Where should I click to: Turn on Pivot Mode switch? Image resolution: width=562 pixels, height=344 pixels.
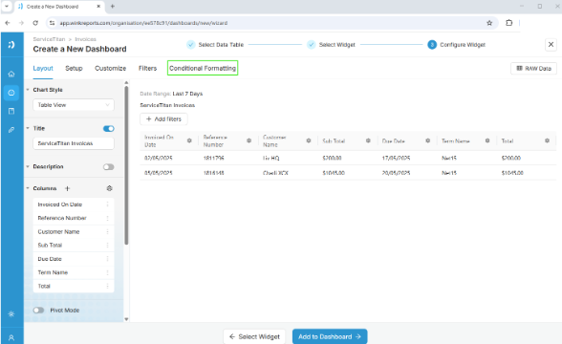[x=38, y=311]
